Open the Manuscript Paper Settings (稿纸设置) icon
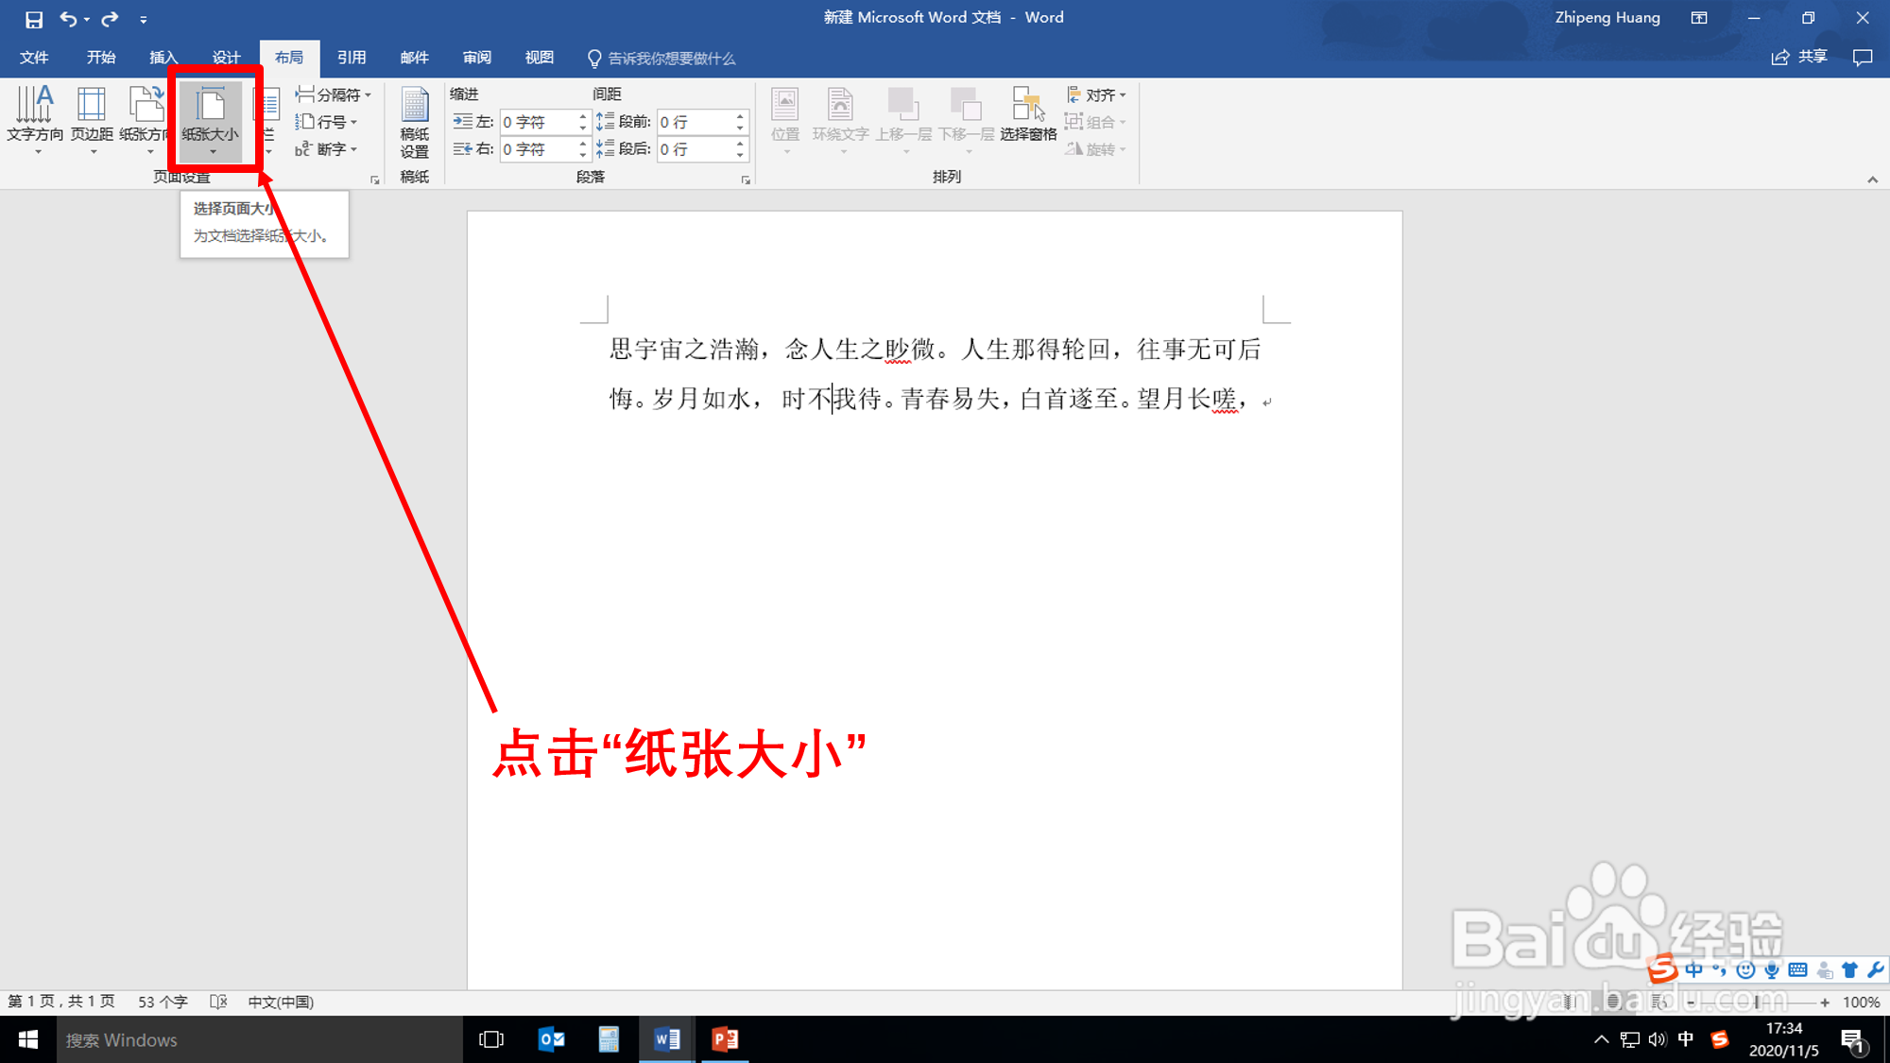Viewport: 1890px width, 1063px height. [x=414, y=121]
